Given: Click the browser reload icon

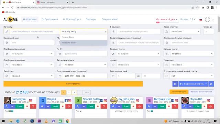Looking at the screenshot, I should click(x=12, y=8).
